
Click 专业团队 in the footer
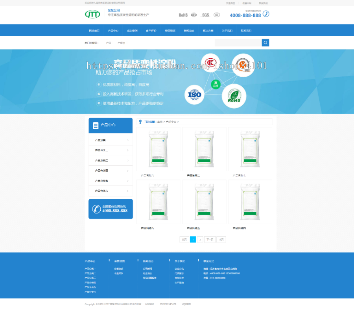click(x=118, y=274)
